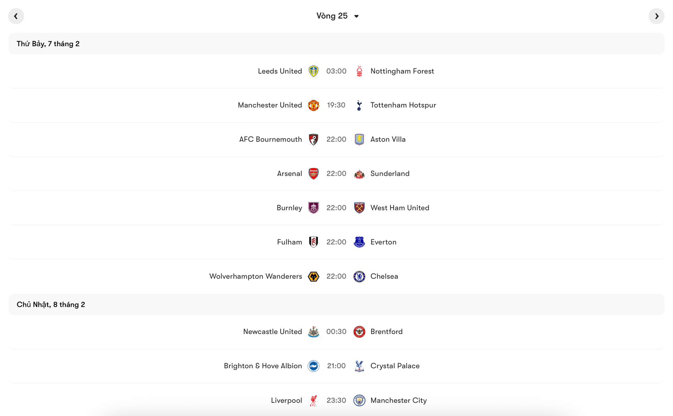
Task: Select the Crystal Palace team name
Action: tap(395, 366)
